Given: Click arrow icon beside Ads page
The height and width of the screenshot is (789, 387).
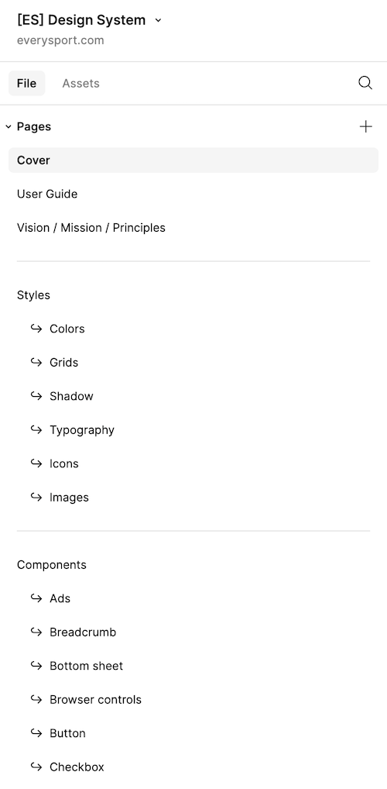Looking at the screenshot, I should pyautogui.click(x=36, y=598).
